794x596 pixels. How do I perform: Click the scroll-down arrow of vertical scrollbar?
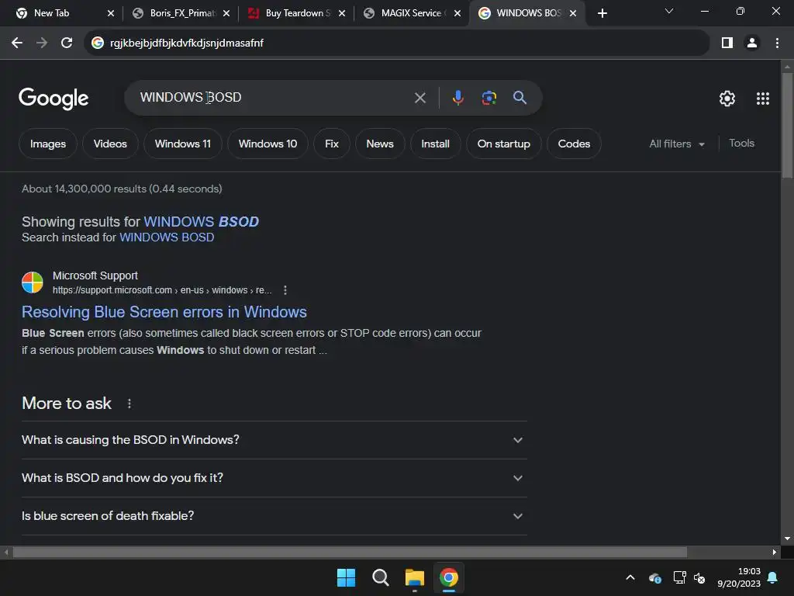click(x=787, y=539)
